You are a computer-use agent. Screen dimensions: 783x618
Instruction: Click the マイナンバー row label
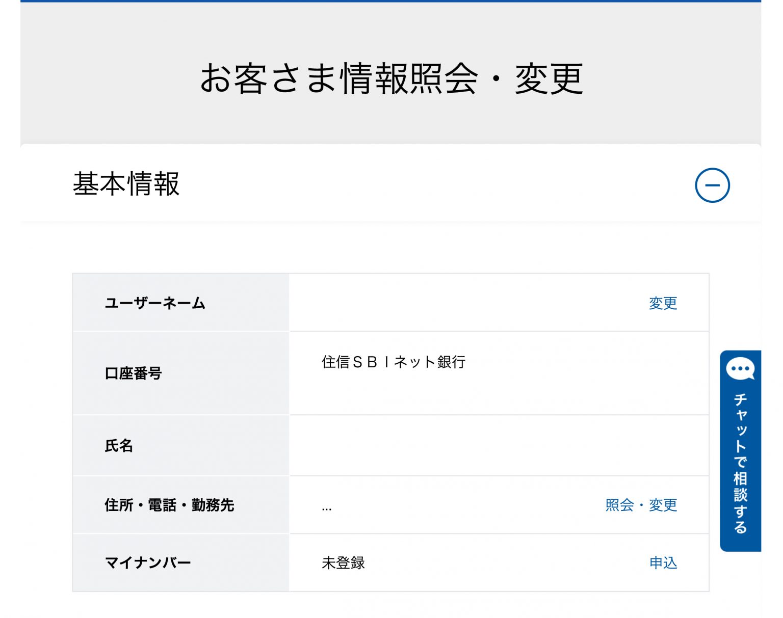click(148, 562)
